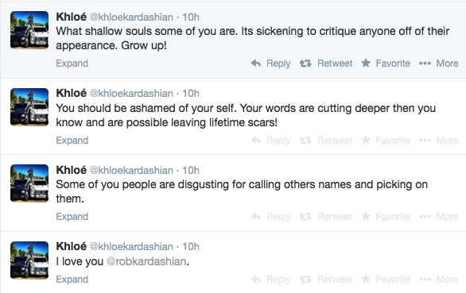Open More menu on 'lifetime scars' tweet
This screenshot has height=293, width=466.
point(439,140)
